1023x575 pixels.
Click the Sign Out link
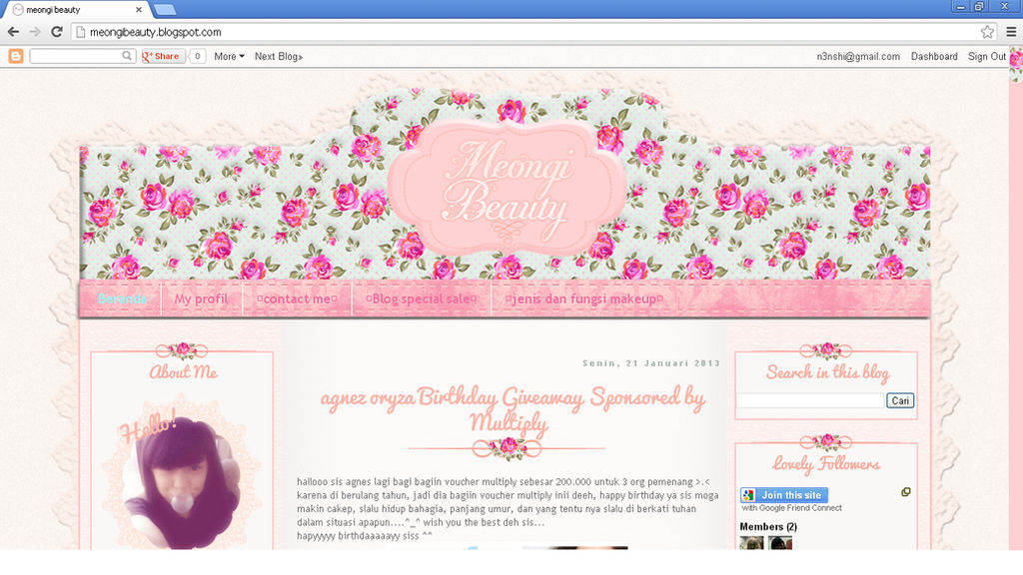(x=986, y=57)
